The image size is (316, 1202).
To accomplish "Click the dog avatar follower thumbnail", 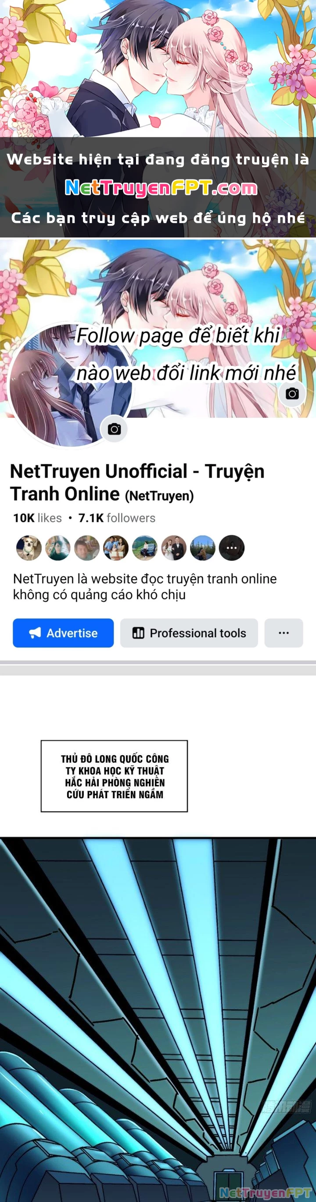I will [x=29, y=548].
